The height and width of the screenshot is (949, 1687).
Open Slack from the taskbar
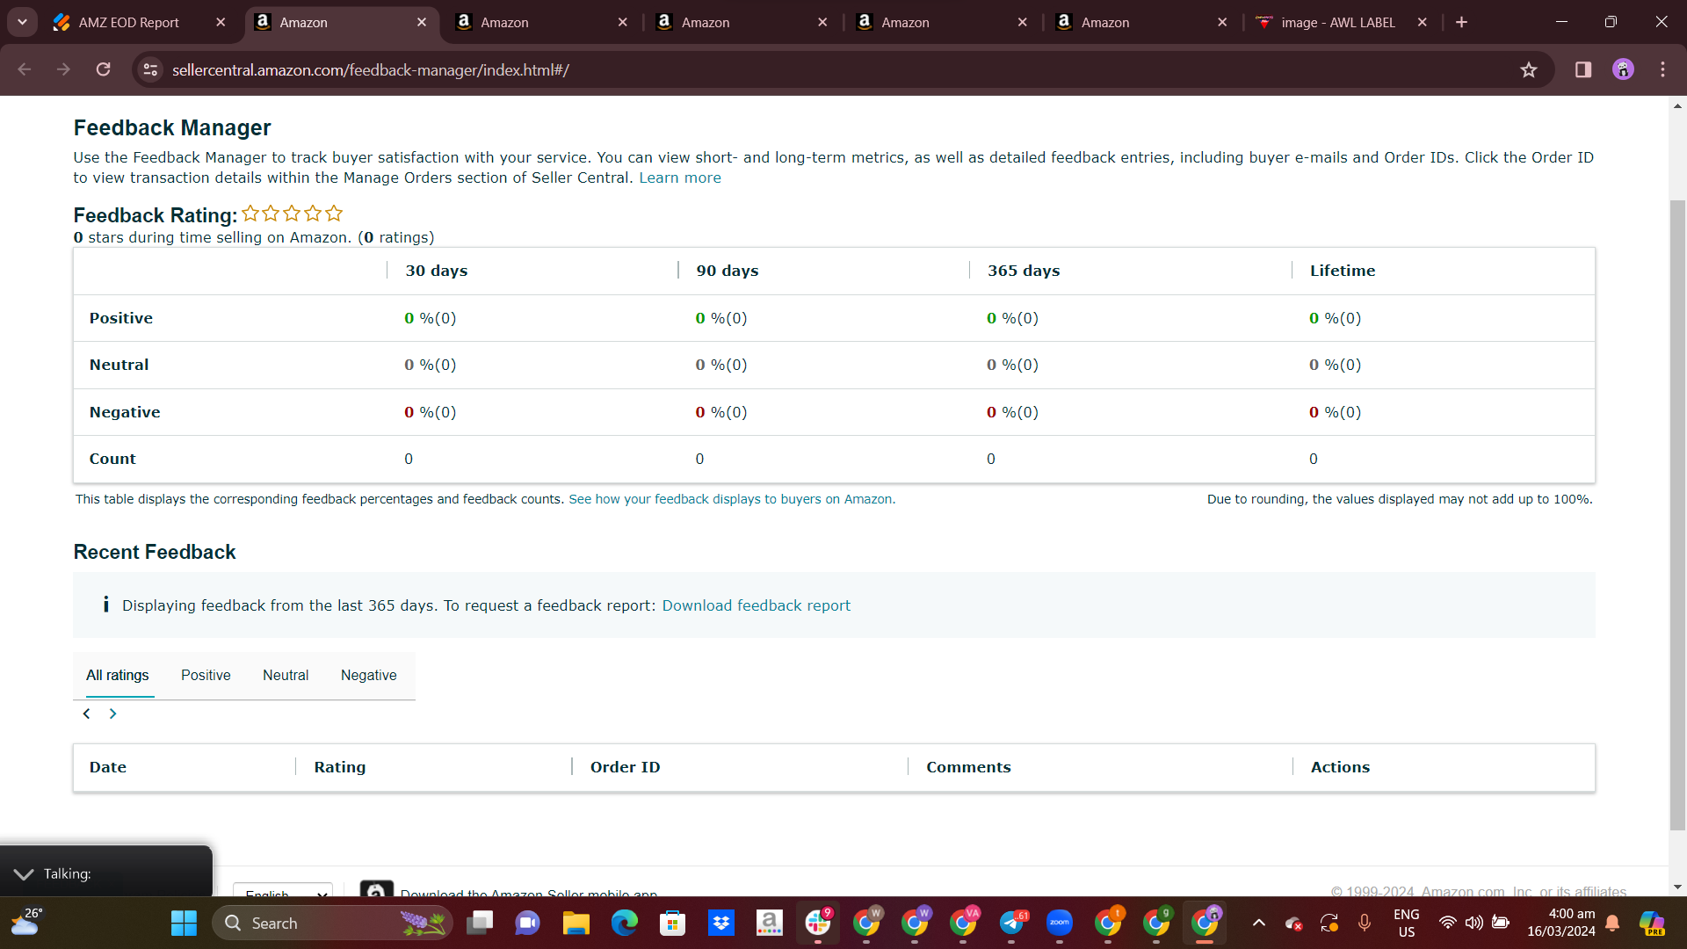tap(818, 923)
